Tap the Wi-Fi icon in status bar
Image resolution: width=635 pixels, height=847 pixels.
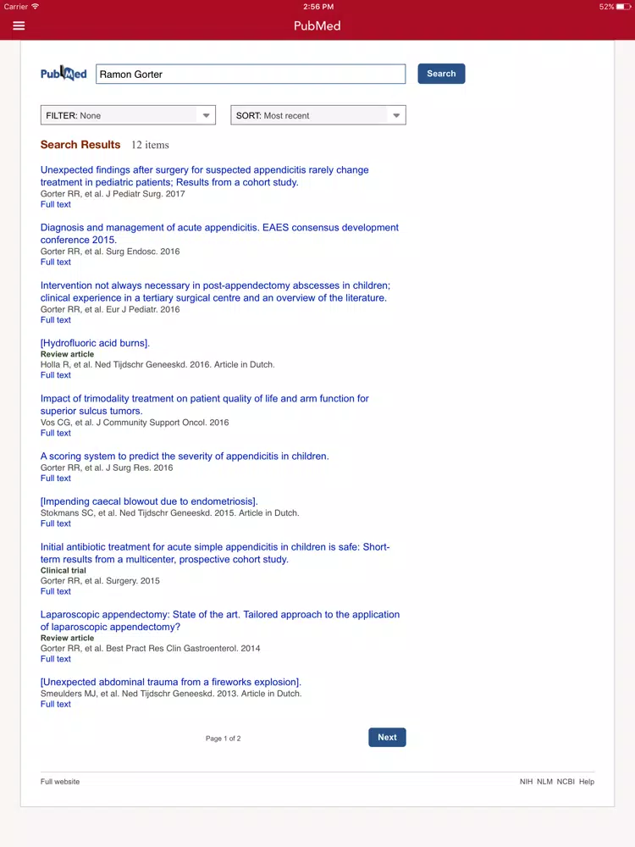point(35,7)
